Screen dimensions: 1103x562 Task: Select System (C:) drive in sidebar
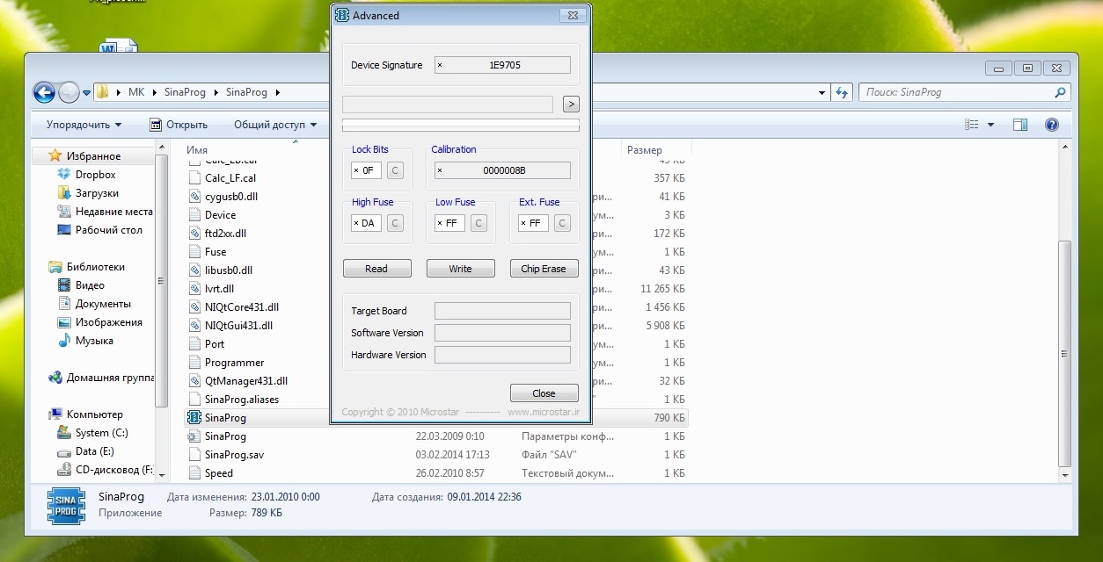pos(101,433)
